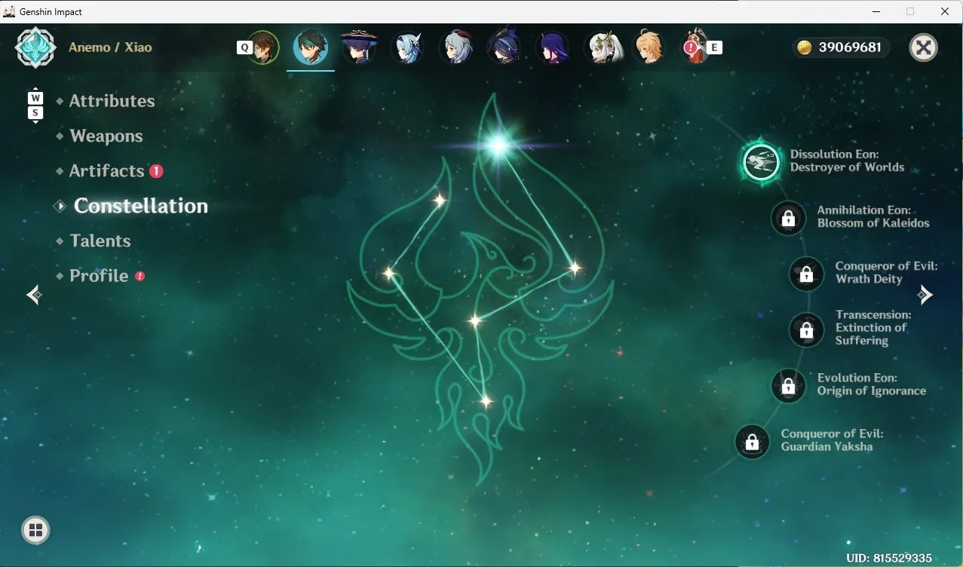Click the locked Conqueror of Evil: Wrath Deity node
The image size is (963, 567).
tap(806, 274)
